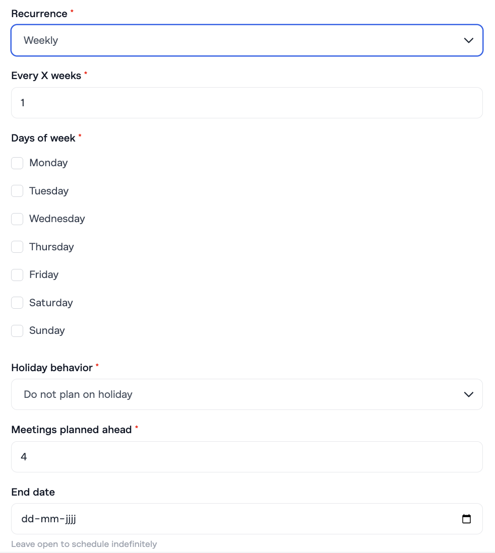
Task: Click the Holiday behavior label
Action: [x=52, y=368]
